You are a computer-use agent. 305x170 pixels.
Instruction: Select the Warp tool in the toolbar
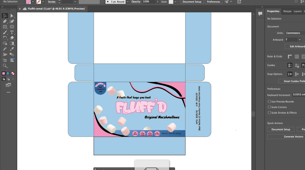coord(5,55)
